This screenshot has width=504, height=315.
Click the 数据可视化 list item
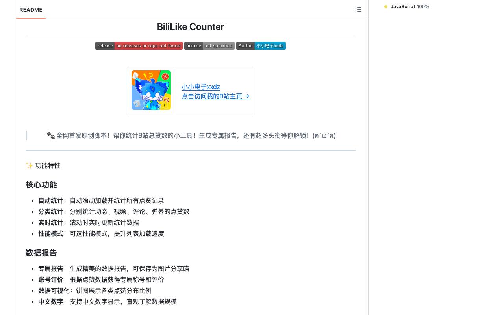(x=95, y=291)
